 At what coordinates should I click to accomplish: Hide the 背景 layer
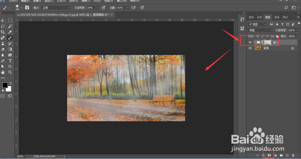click(250, 48)
